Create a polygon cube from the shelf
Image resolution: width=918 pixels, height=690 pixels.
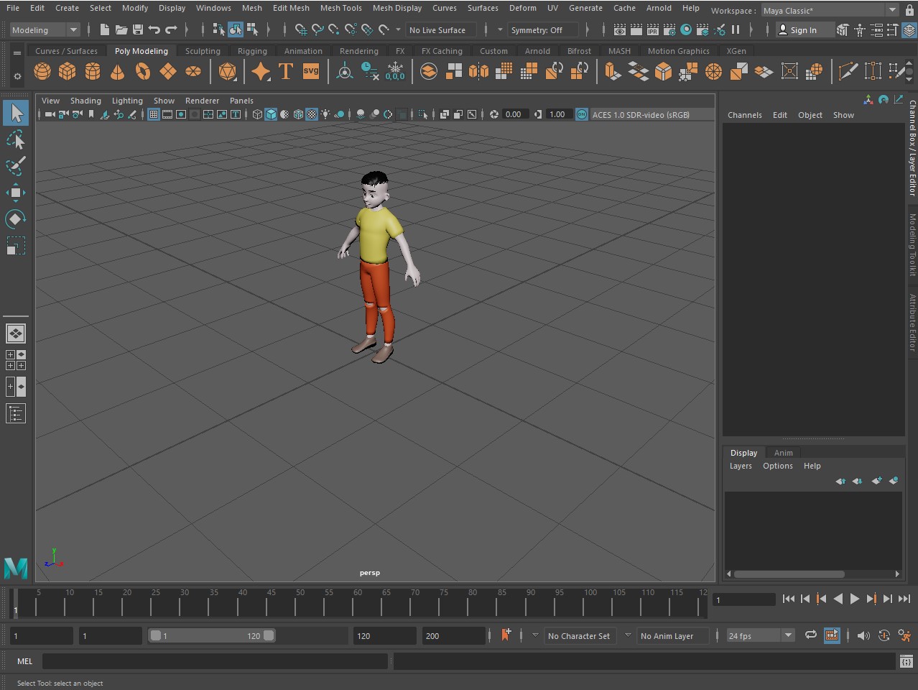click(68, 72)
